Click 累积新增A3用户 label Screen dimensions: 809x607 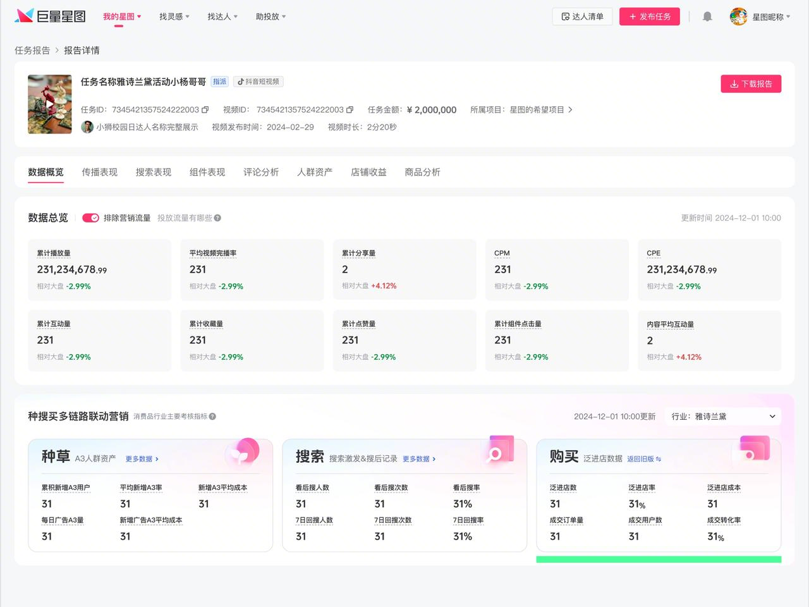pyautogui.click(x=66, y=488)
